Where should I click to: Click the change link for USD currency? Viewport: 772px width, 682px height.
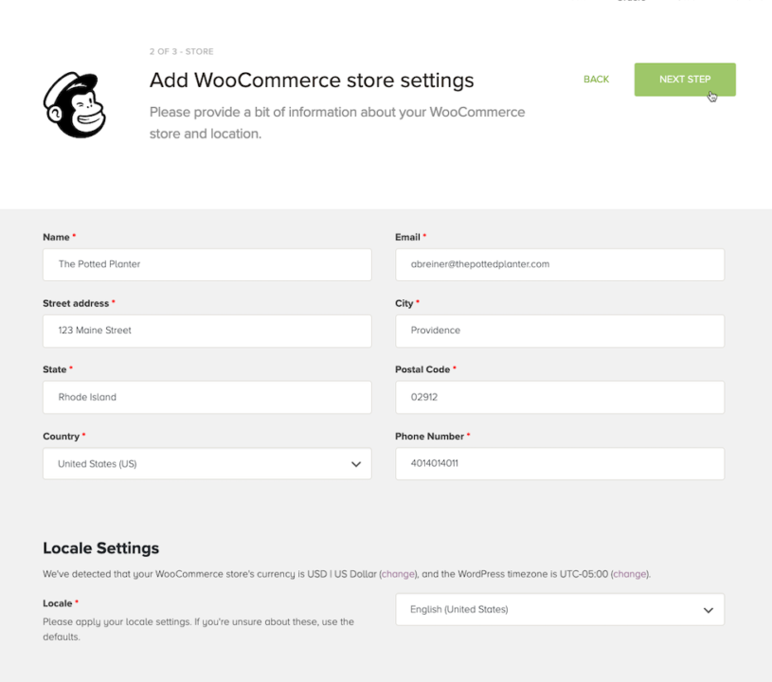tap(398, 574)
